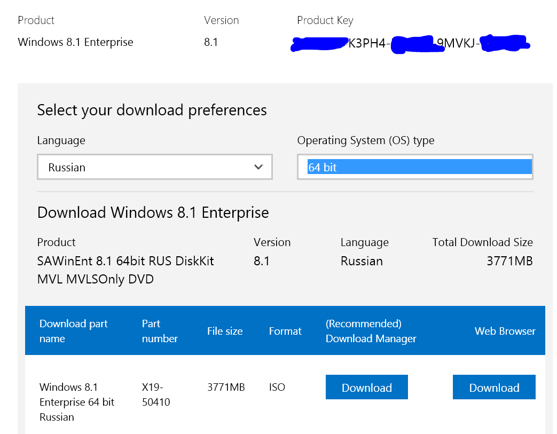This screenshot has width=557, height=434.
Task: Click the 'Web Browser' column header
Action: pyautogui.click(x=505, y=331)
